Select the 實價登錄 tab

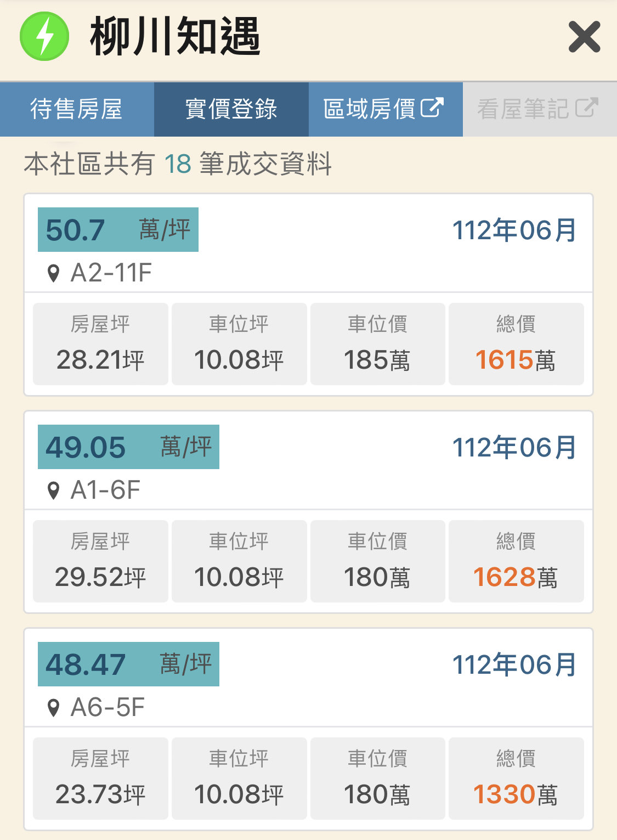231,109
